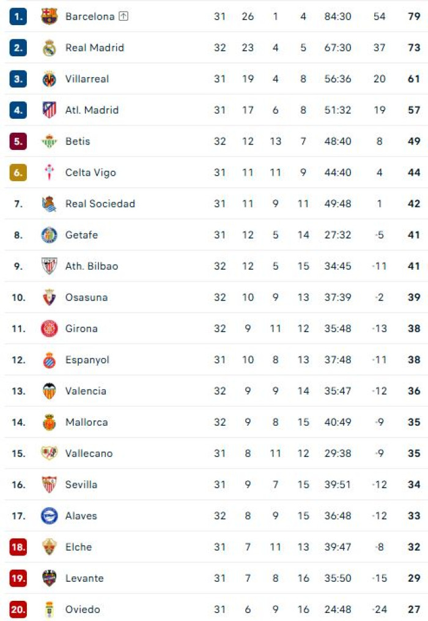Click the Getafe crest icon
The height and width of the screenshot is (621, 428).
(x=49, y=235)
